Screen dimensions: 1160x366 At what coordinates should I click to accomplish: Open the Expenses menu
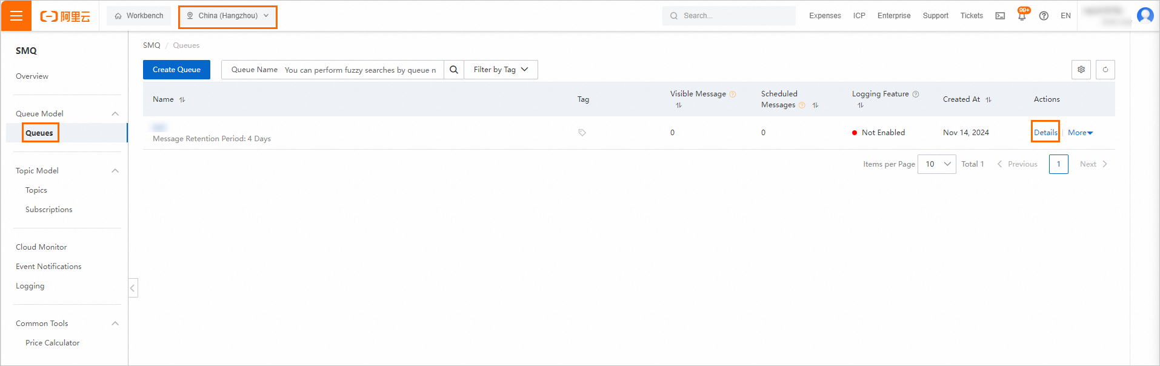pos(825,16)
